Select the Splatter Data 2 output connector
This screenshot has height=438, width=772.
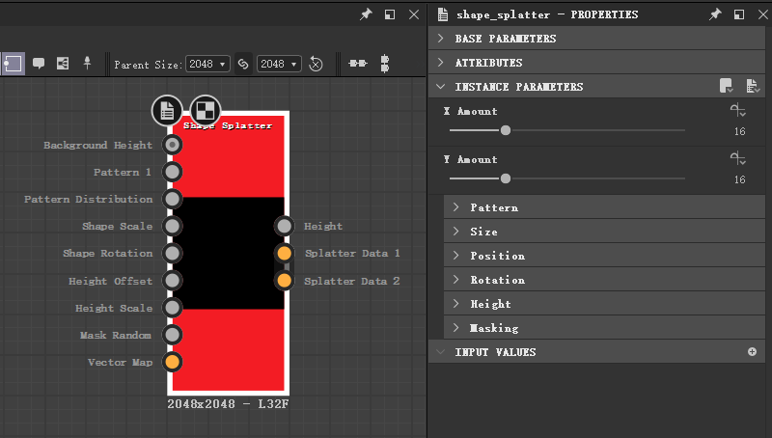(x=284, y=281)
